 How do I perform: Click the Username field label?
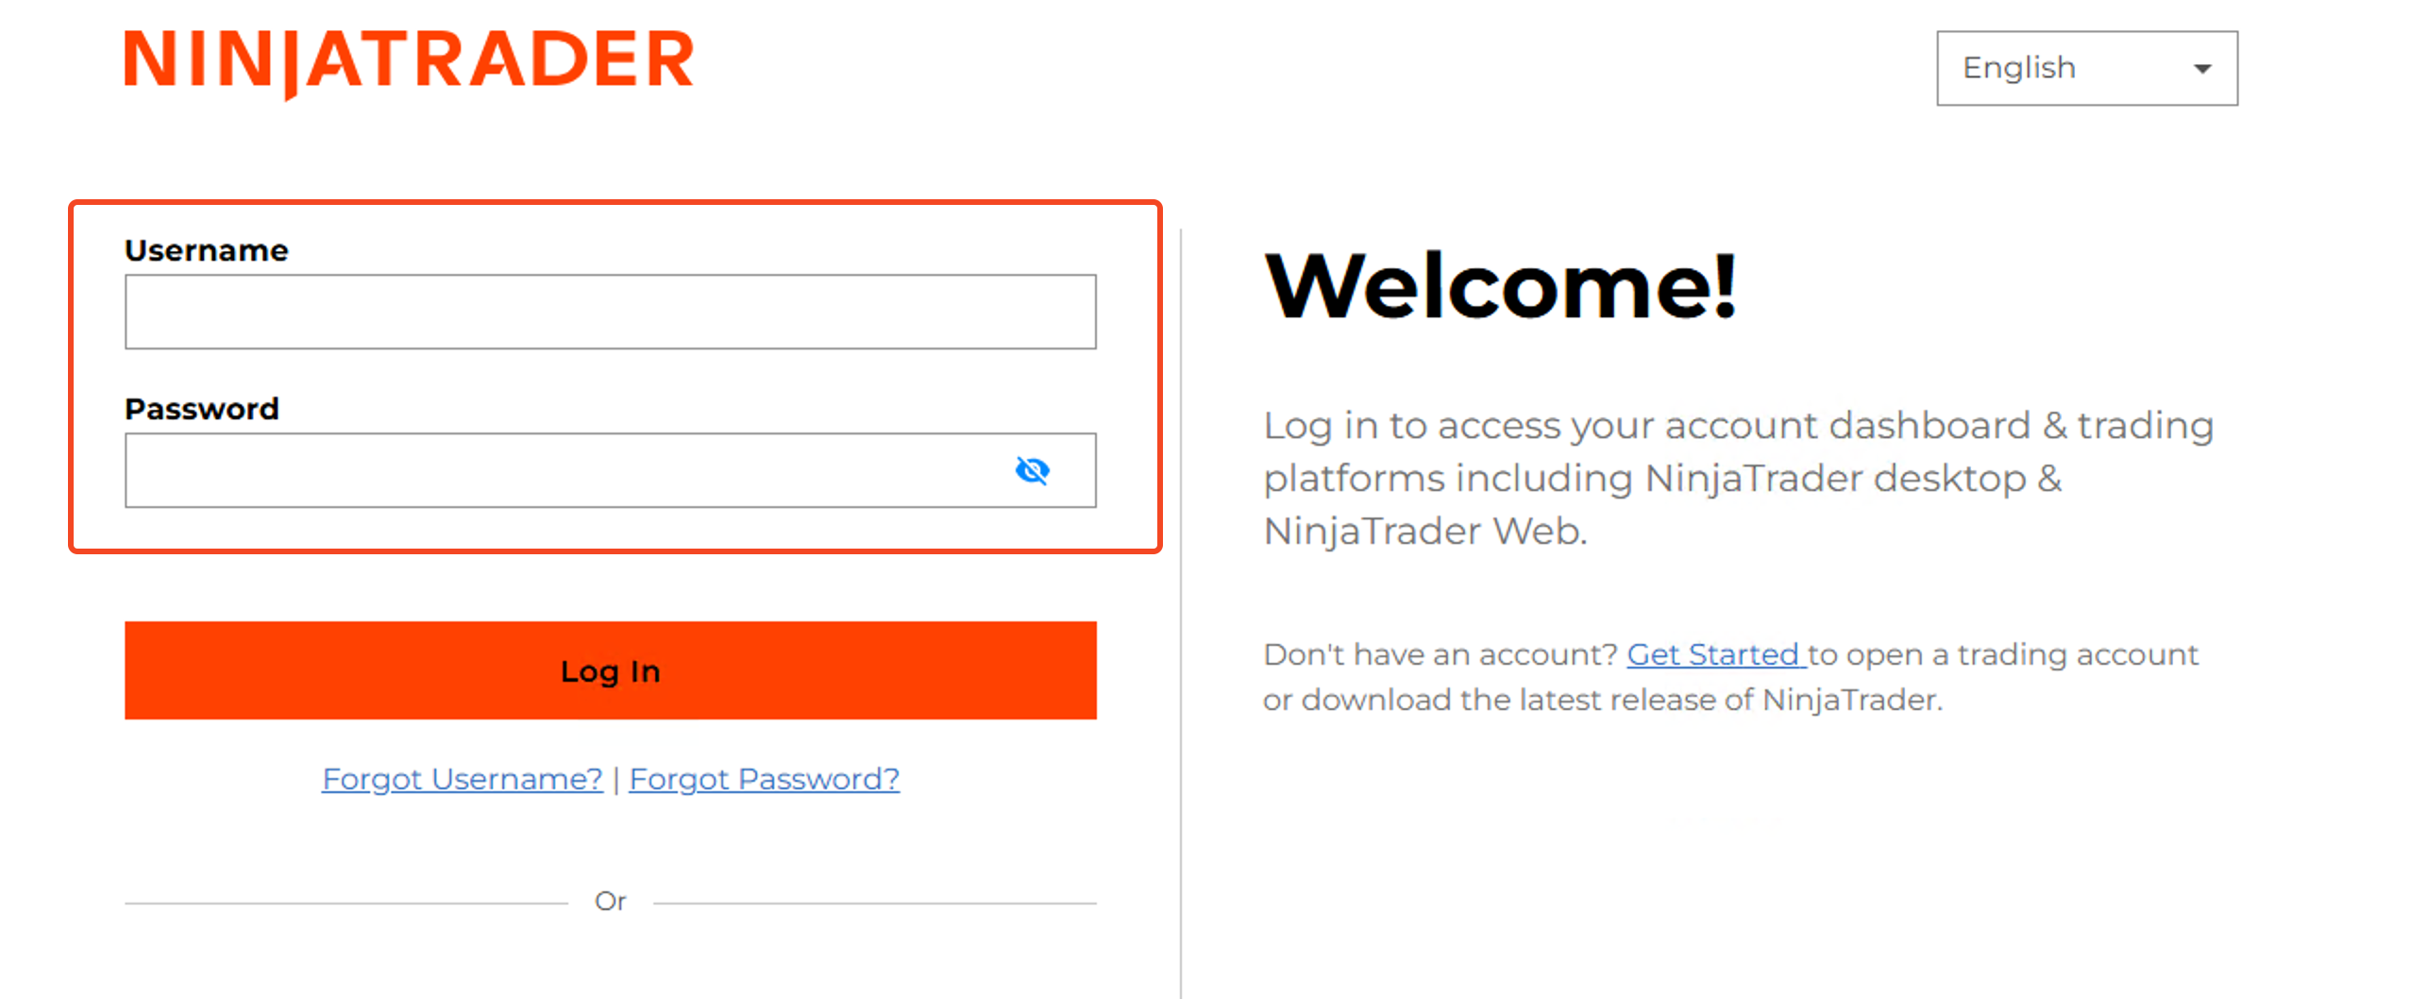[x=206, y=250]
